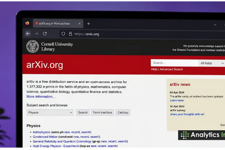
Task: Click the Form Interface button
Action: pyautogui.click(x=102, y=112)
